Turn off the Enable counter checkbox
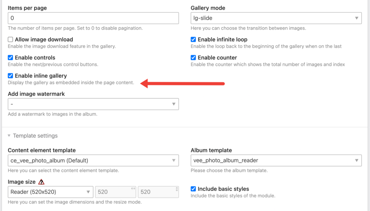The width and height of the screenshot is (370, 211). click(193, 57)
